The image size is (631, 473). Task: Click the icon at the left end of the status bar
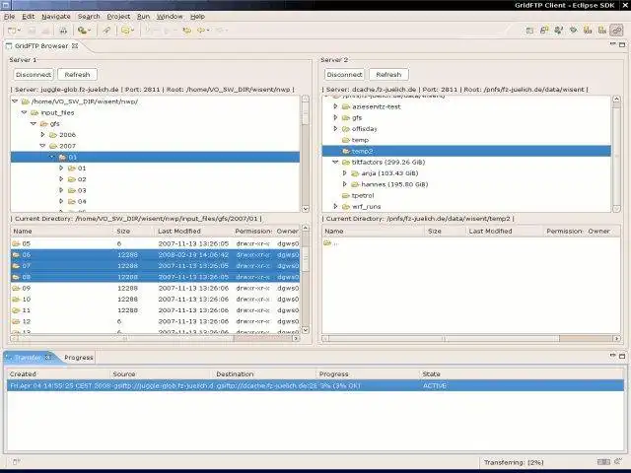click(16, 462)
